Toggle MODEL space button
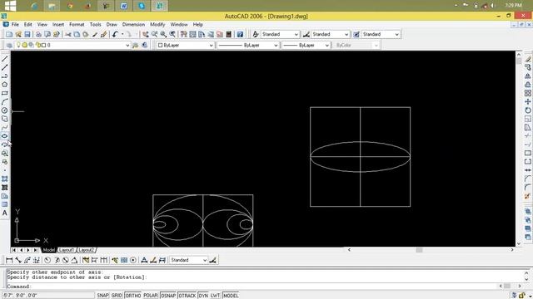This screenshot has width=533, height=299. point(231,296)
